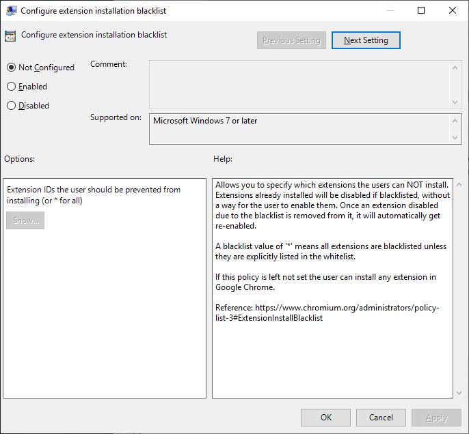Select the Not Configured radio button
This screenshot has width=469, height=434.
(11, 68)
